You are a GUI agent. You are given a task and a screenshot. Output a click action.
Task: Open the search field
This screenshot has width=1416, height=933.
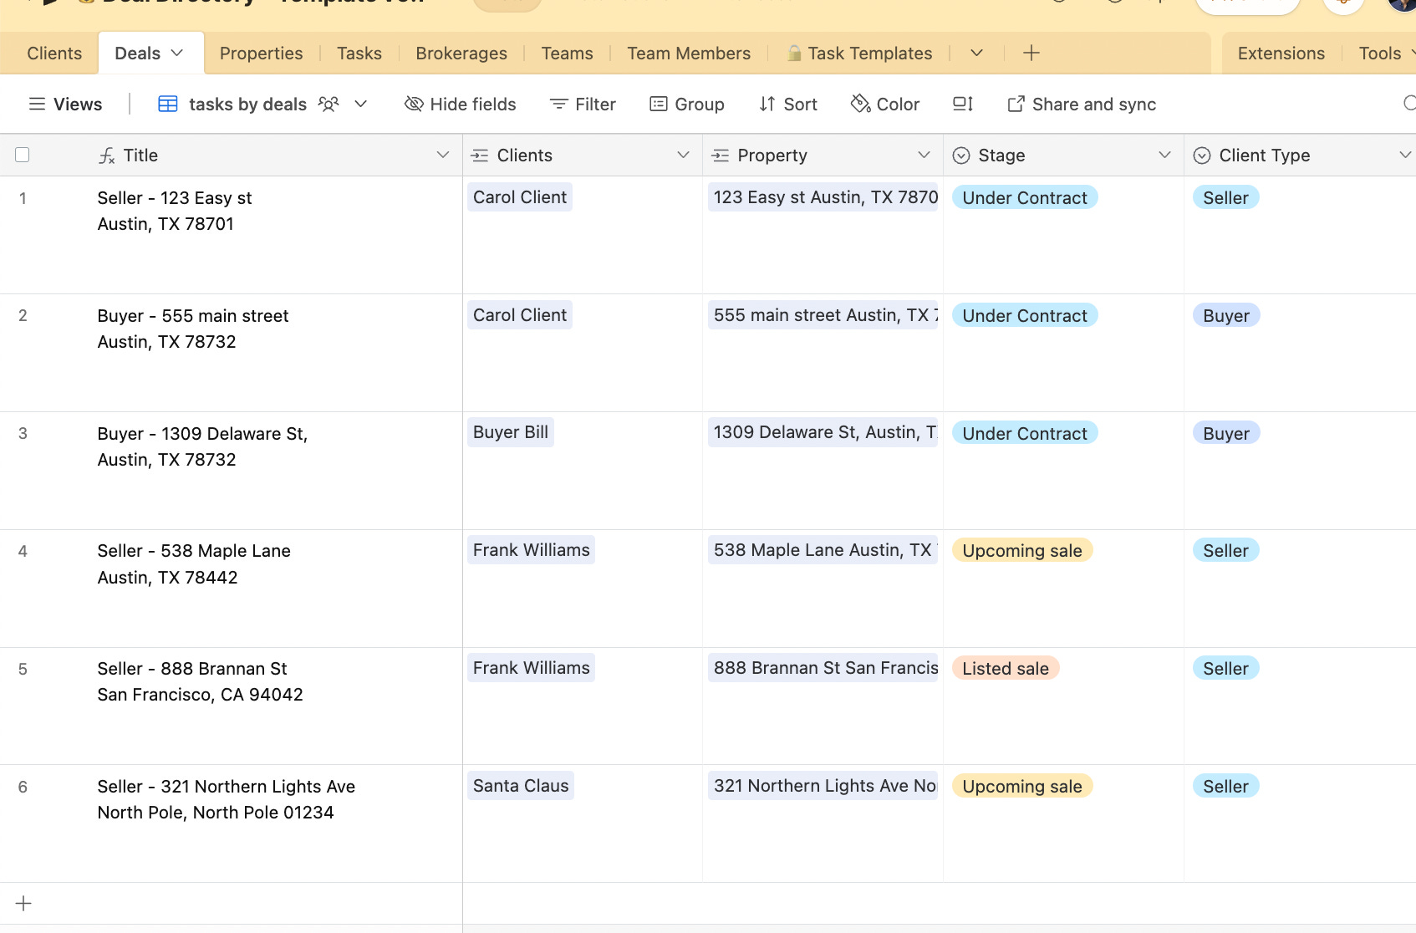(1410, 104)
